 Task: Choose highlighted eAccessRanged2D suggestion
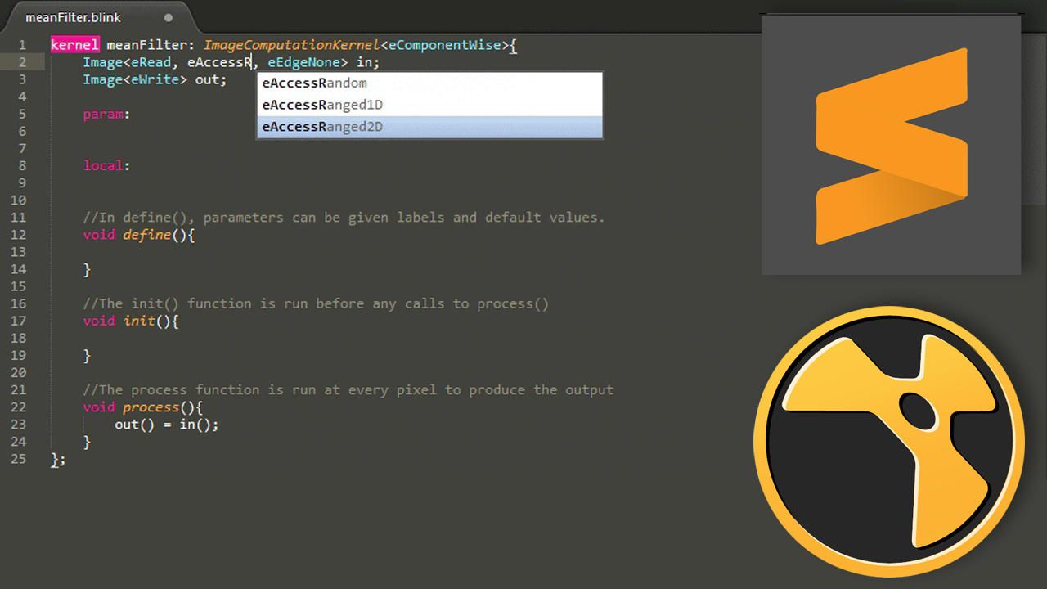point(430,127)
